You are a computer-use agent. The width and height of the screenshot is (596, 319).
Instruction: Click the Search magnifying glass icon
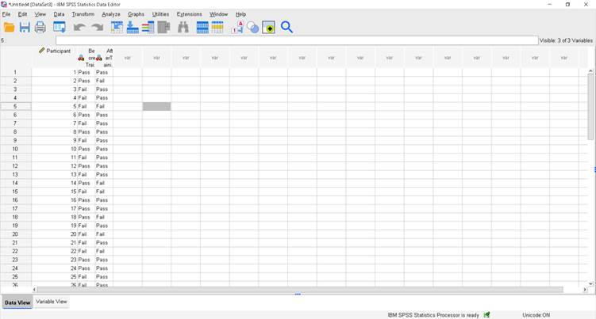[286, 28]
